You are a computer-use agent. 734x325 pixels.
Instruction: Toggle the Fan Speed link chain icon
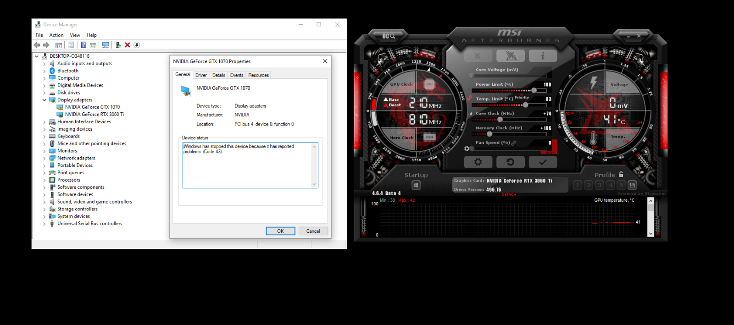click(514, 143)
